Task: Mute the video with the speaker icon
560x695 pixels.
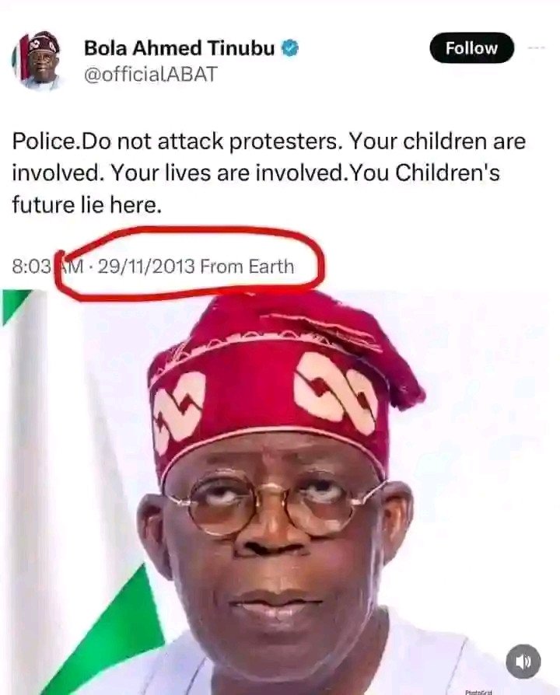Action: (x=523, y=662)
